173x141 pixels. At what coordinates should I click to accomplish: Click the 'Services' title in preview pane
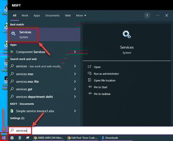(127, 47)
